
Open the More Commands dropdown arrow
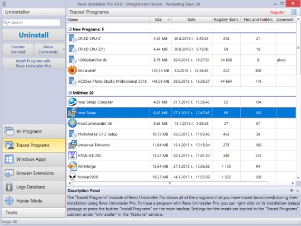coord(64,49)
